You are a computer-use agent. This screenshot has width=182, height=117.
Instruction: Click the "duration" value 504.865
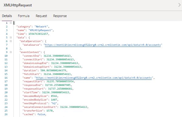53,70
